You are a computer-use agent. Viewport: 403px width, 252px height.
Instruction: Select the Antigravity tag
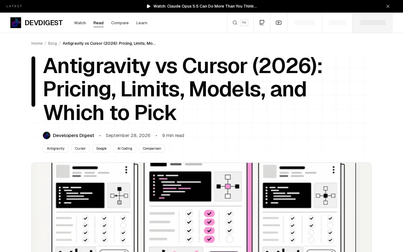tap(56, 148)
